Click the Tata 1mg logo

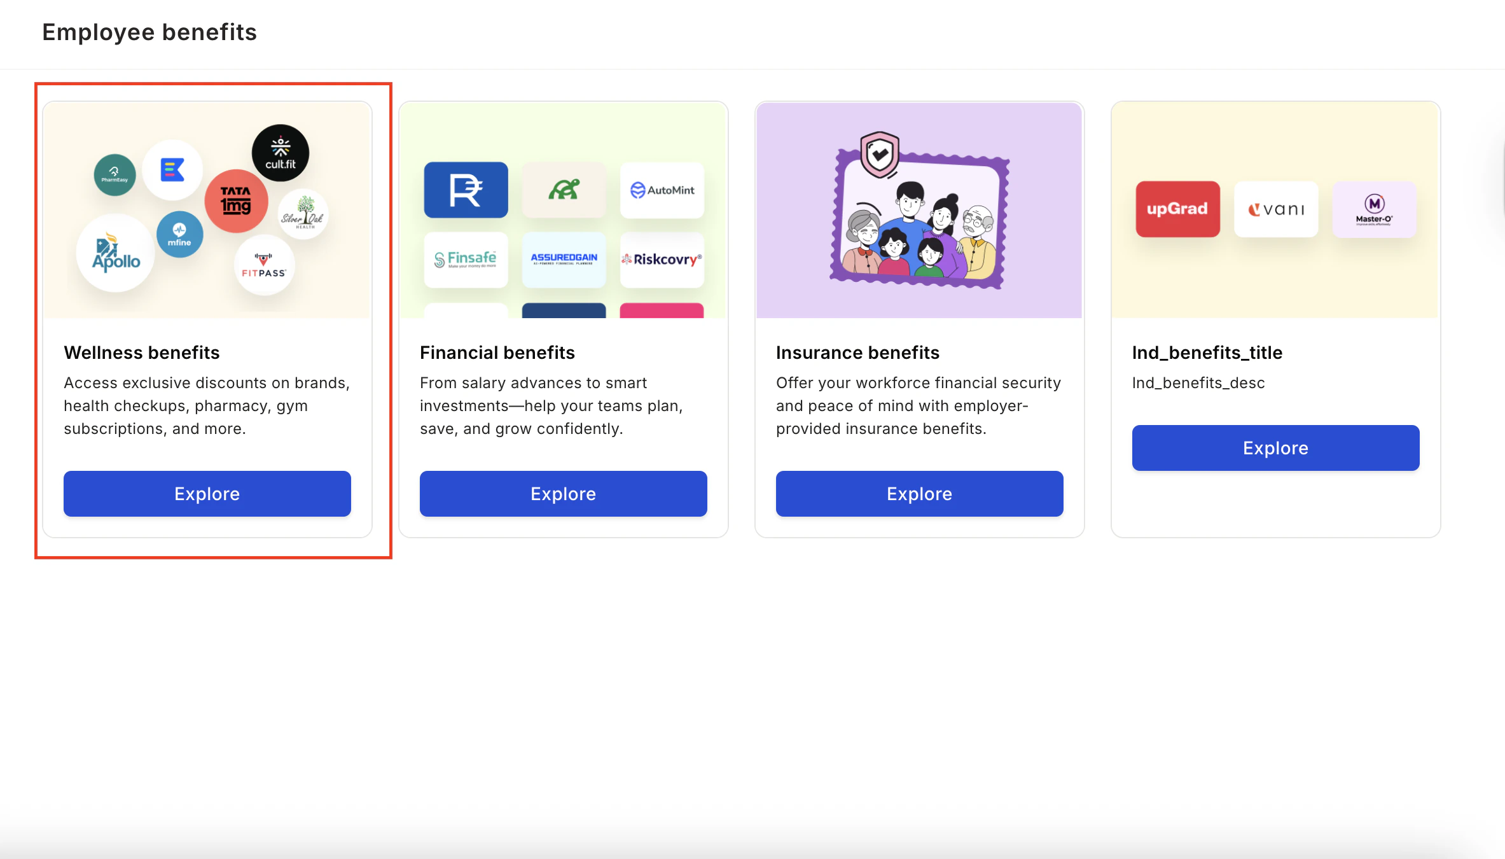coord(236,201)
